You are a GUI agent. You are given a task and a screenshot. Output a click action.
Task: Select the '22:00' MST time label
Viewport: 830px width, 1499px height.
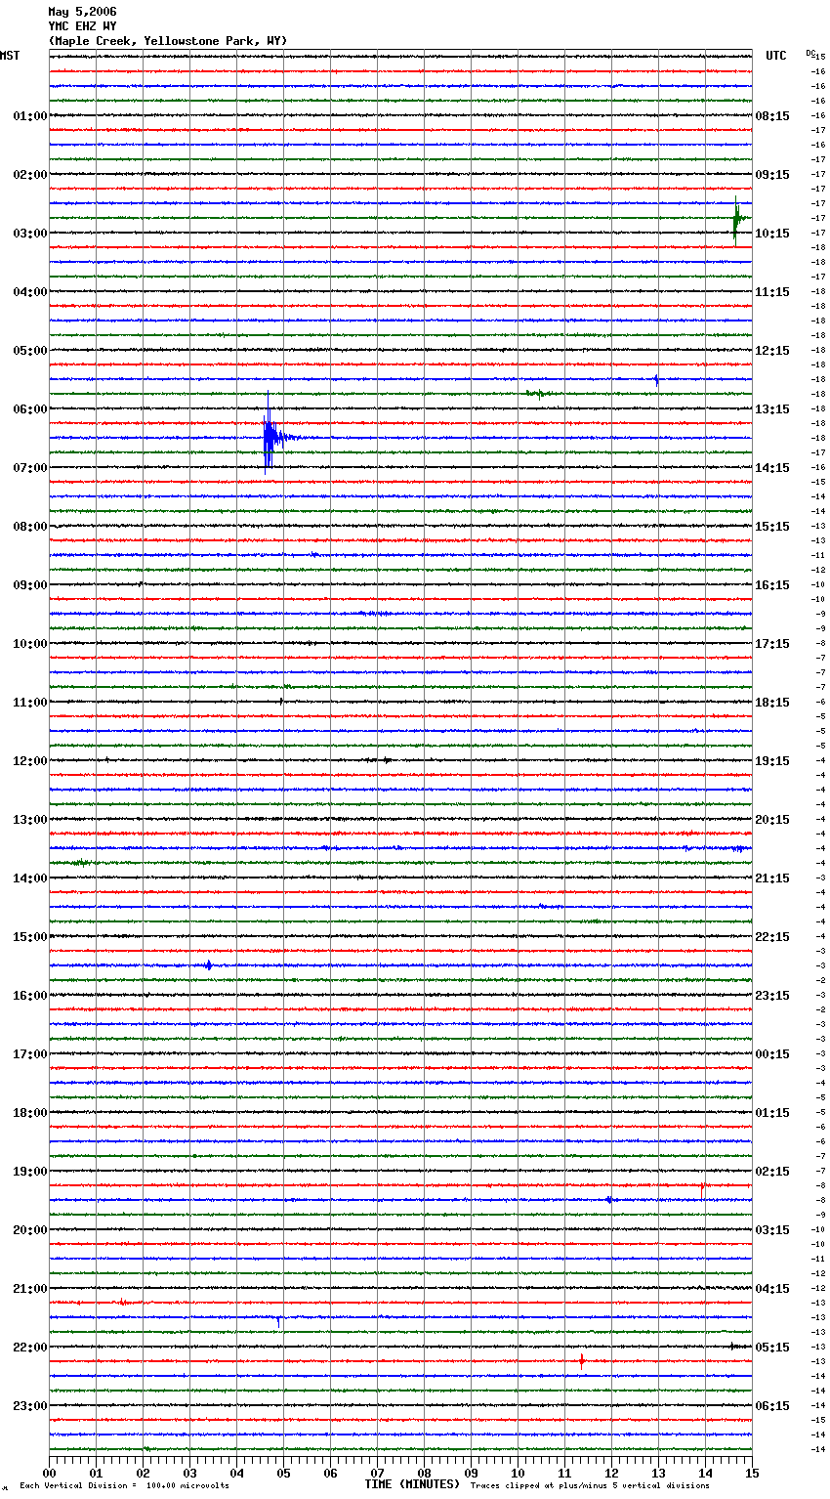(30, 1348)
